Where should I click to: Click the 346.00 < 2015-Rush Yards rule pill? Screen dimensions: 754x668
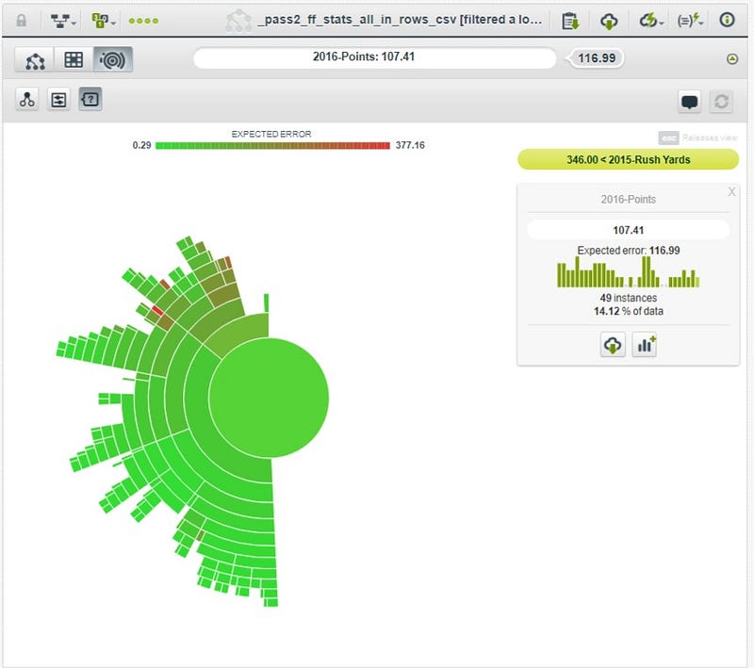[628, 159]
